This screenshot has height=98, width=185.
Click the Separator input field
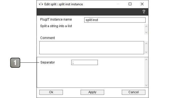(x=85, y=62)
